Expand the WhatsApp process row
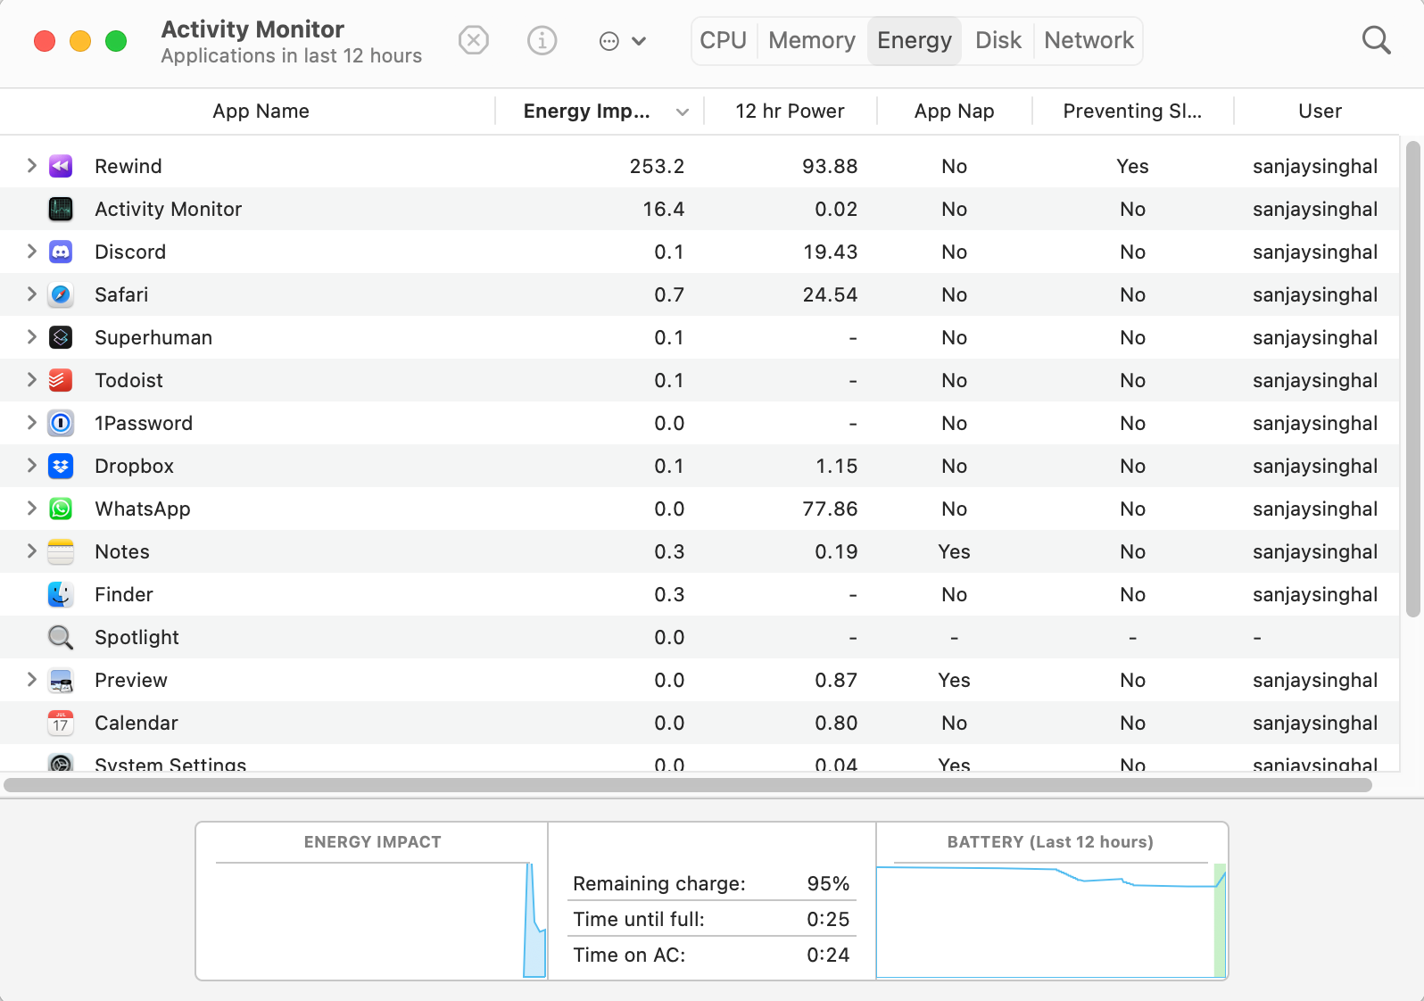 click(31, 508)
